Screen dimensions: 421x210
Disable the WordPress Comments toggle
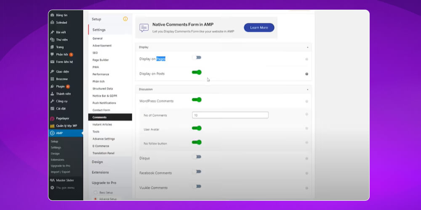click(x=196, y=100)
